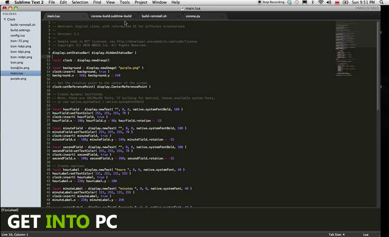Click the vertical editor scrollbar
Viewport: 389px width, 237px height.
pos(378,66)
